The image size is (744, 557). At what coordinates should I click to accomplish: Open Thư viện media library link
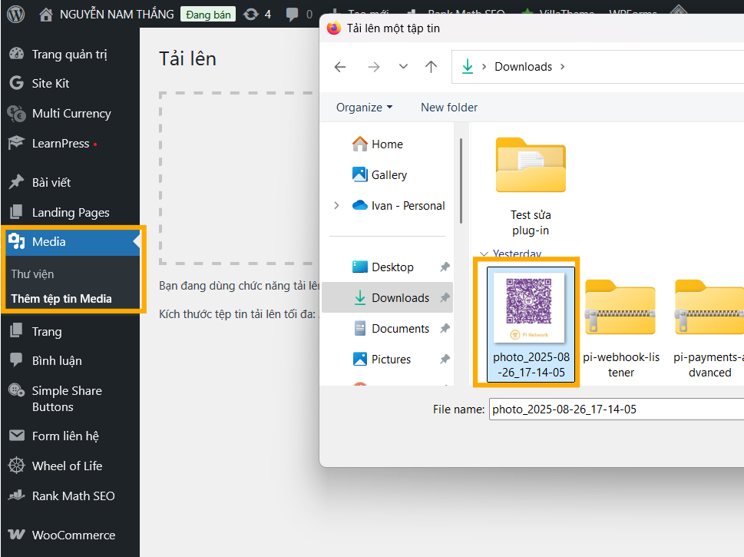pos(33,274)
